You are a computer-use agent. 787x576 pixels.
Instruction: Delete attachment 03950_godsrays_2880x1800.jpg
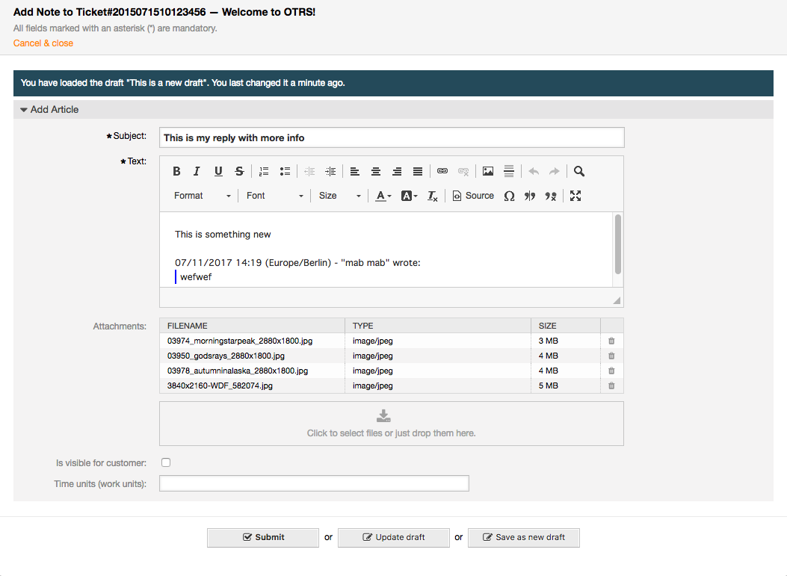pyautogui.click(x=611, y=356)
